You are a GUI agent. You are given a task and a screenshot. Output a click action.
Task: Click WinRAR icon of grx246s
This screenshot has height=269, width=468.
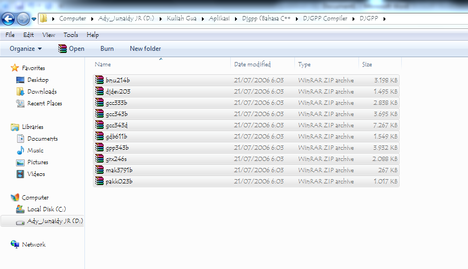(x=99, y=158)
